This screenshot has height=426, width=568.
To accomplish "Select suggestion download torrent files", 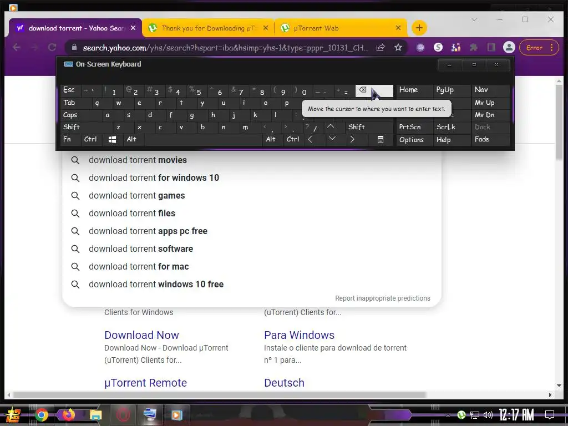I will click(251, 214).
